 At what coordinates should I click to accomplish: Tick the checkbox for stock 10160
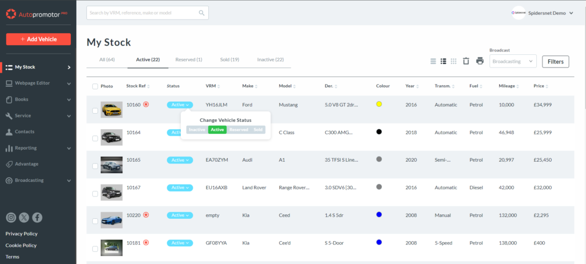pyautogui.click(x=95, y=110)
